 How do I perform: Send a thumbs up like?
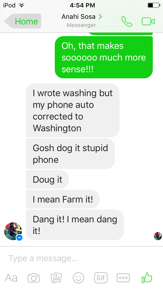[147, 278]
